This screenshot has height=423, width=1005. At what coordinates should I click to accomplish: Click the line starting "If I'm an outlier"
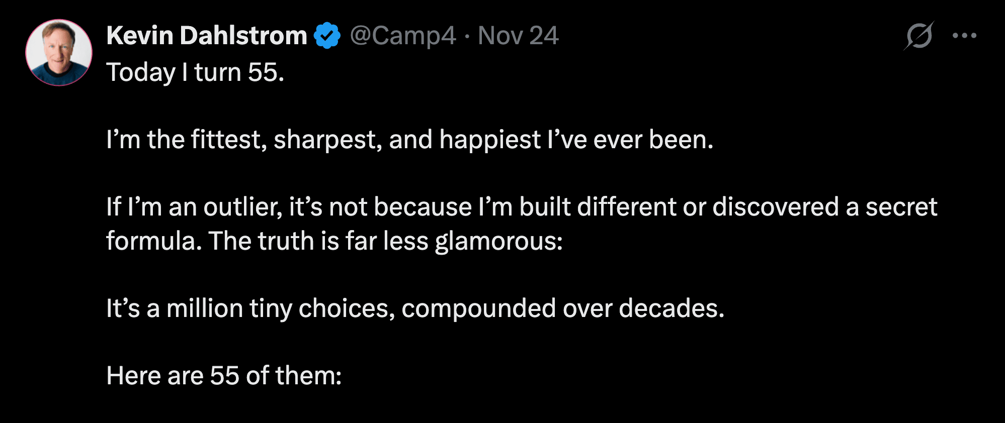tap(521, 207)
